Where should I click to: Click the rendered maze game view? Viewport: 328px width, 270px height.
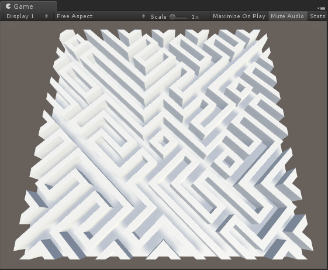pos(164,145)
